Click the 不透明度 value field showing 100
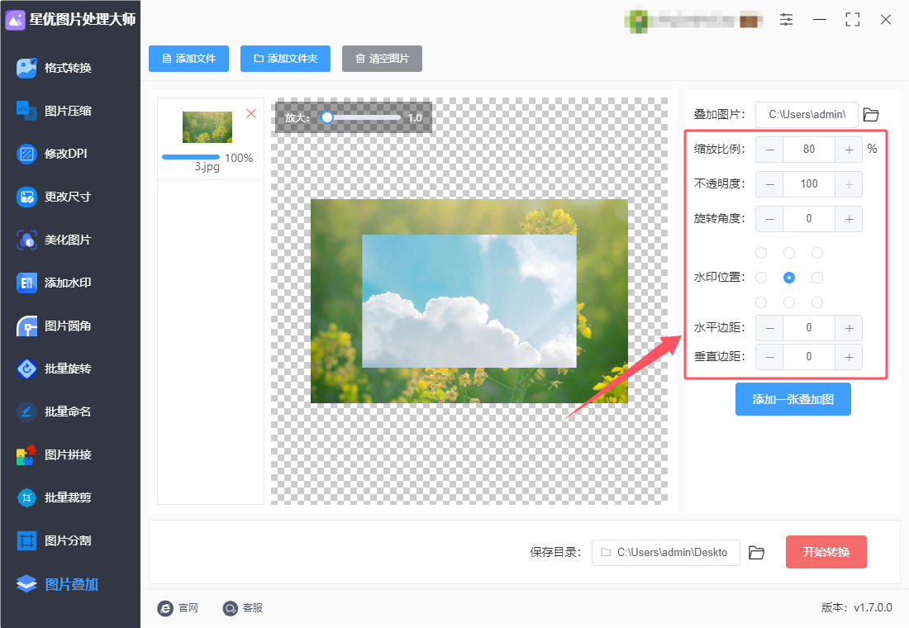Viewport: 909px width, 628px height. (x=809, y=184)
